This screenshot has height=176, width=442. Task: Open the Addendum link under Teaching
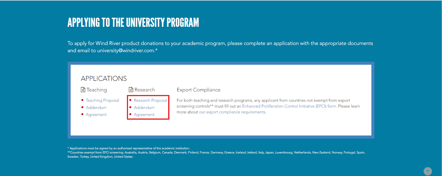[96, 107]
